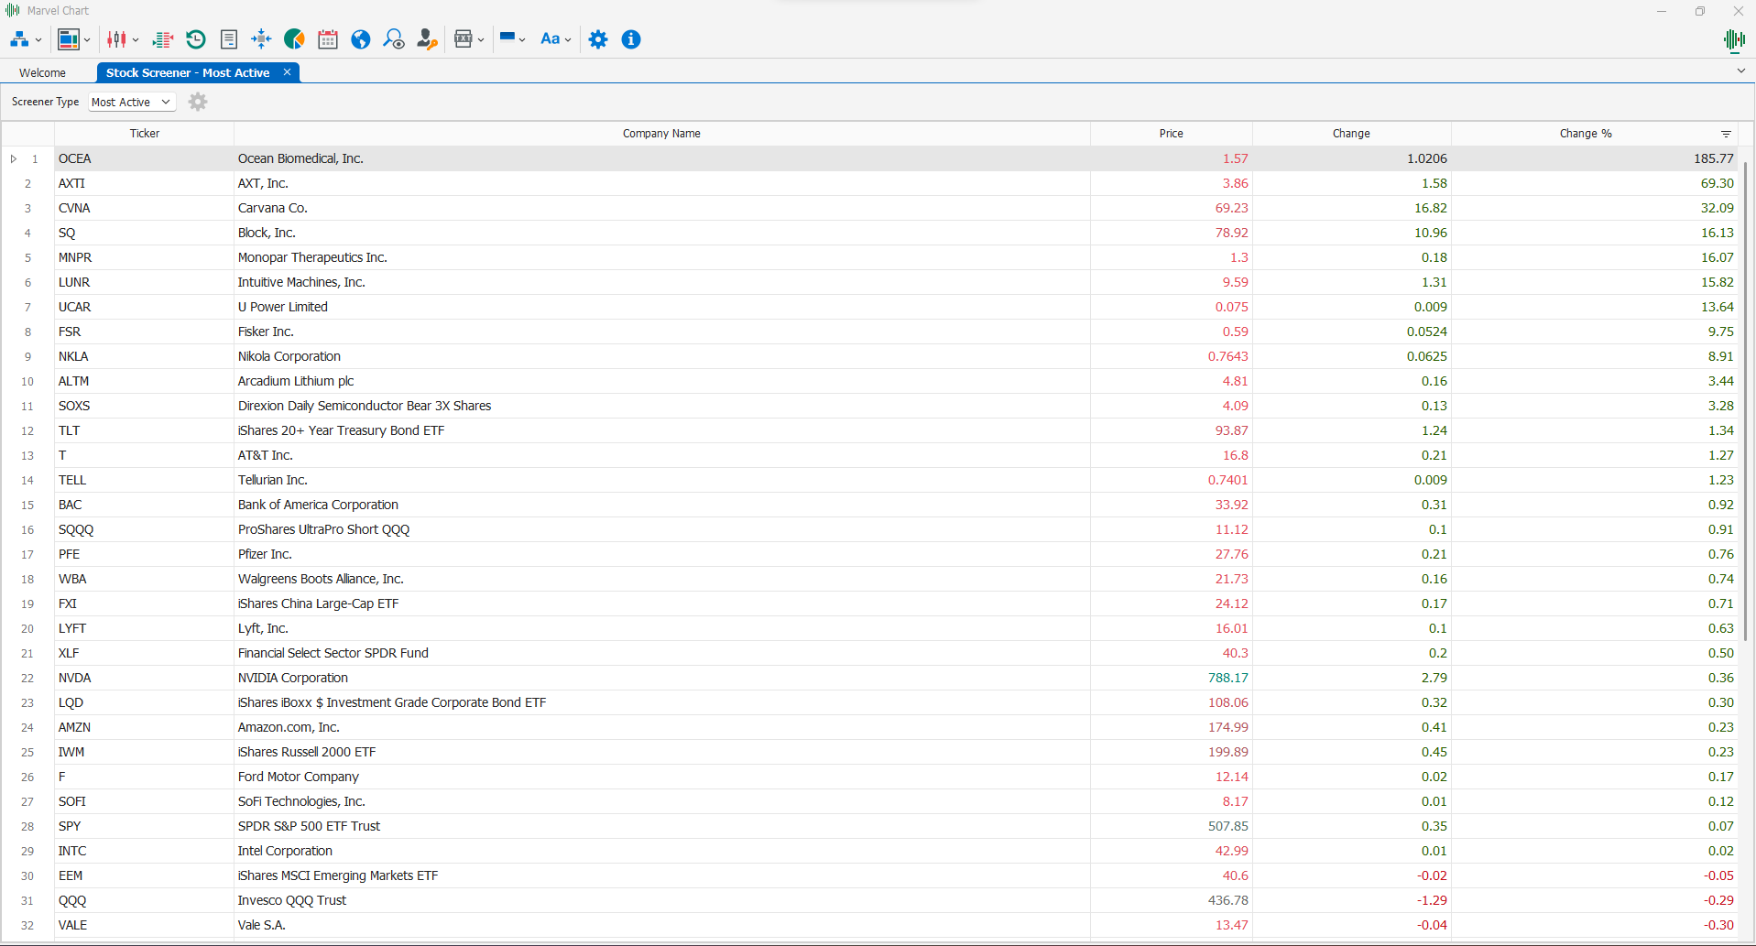This screenshot has width=1756, height=946.
Task: Close the Stock Screener - Most Active tab
Action: (x=287, y=71)
